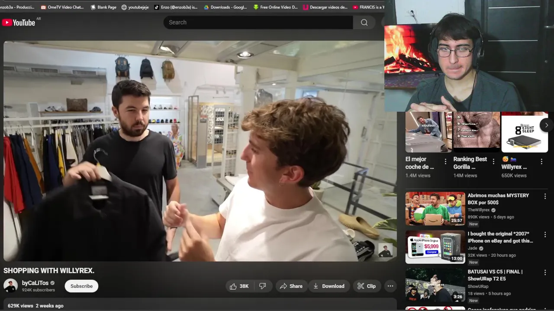554x311 pixels.
Task: Focus the YouTube Search input field
Action: click(258, 22)
